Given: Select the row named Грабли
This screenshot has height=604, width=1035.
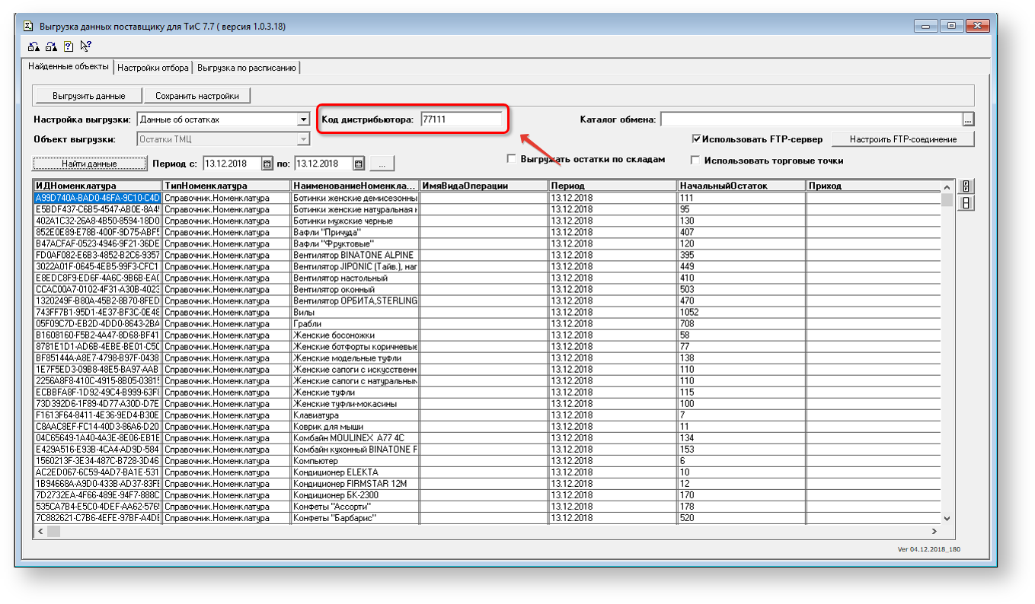Looking at the screenshot, I should (x=487, y=323).
